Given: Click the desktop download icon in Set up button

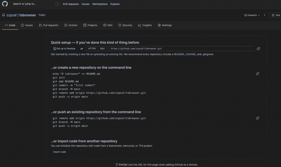Looking at the screenshot, I should (55, 49).
